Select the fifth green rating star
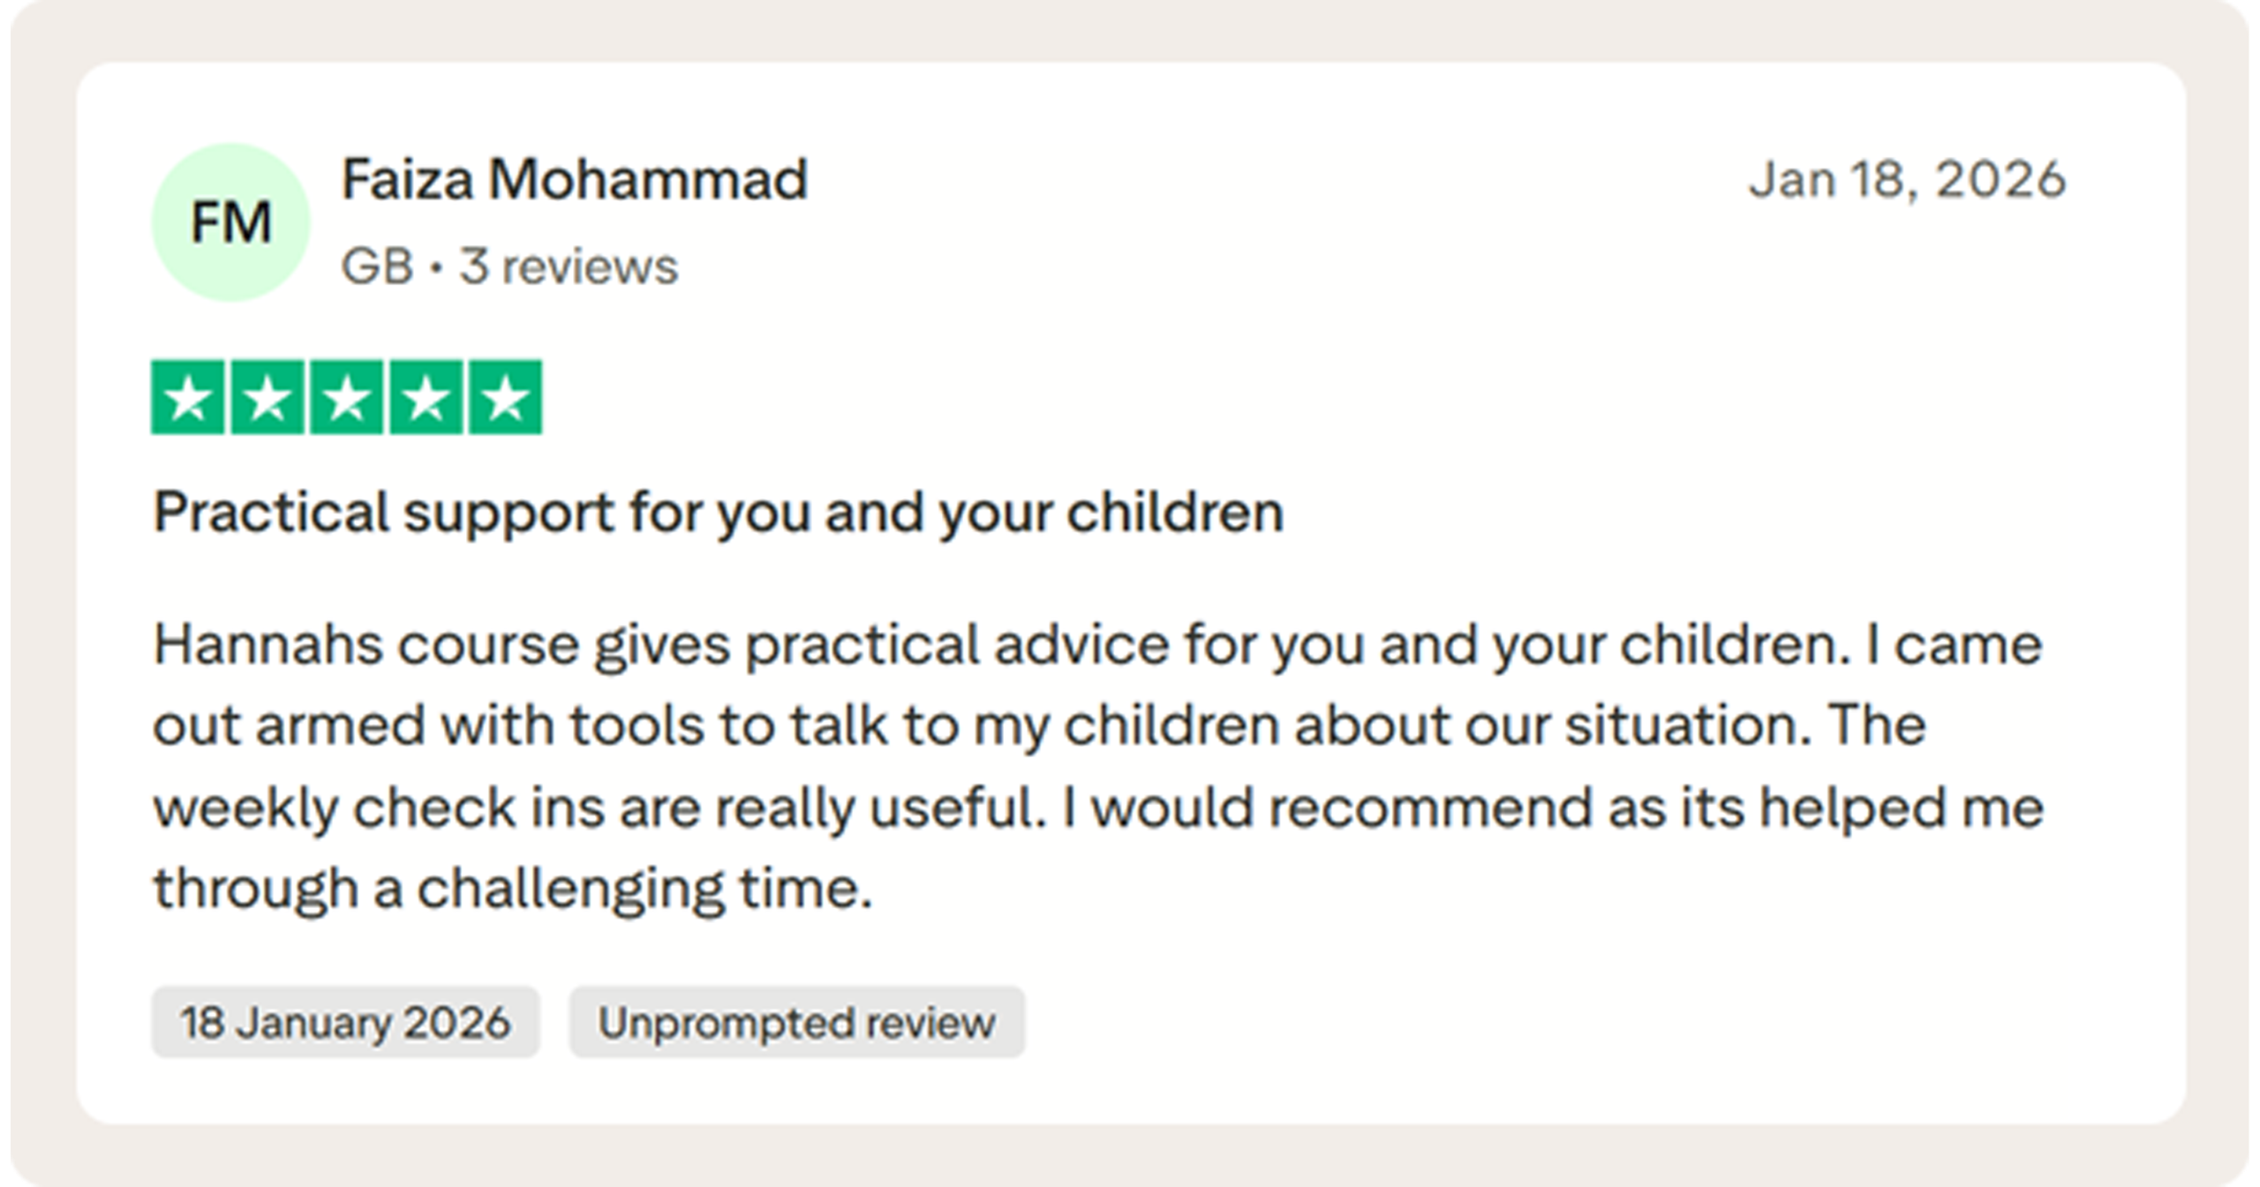This screenshot has width=2260, height=1187. (505, 397)
